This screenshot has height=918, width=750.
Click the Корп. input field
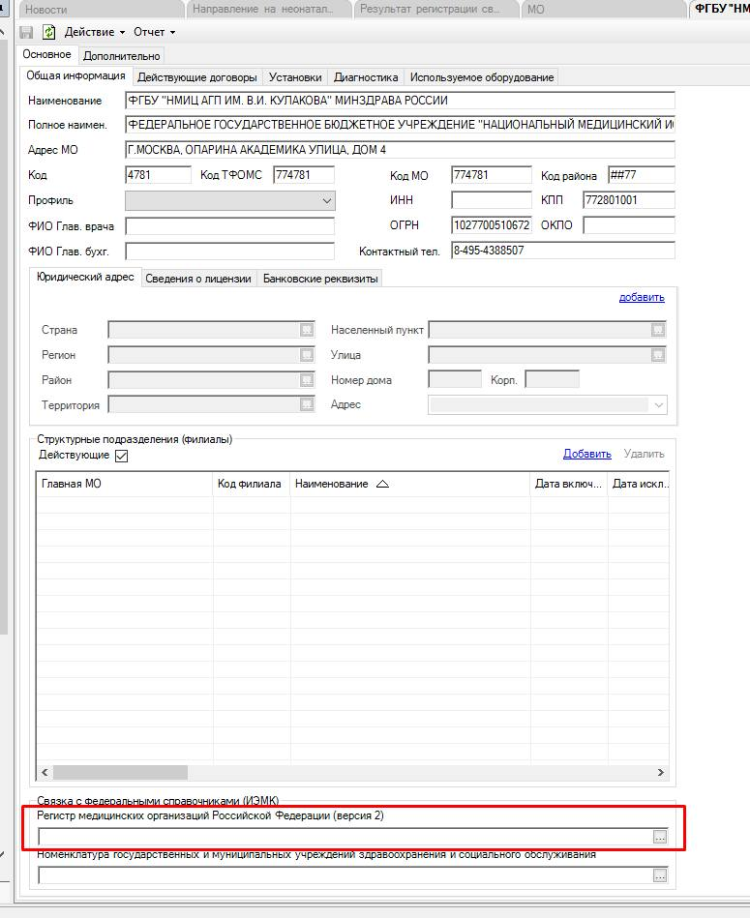click(x=553, y=379)
